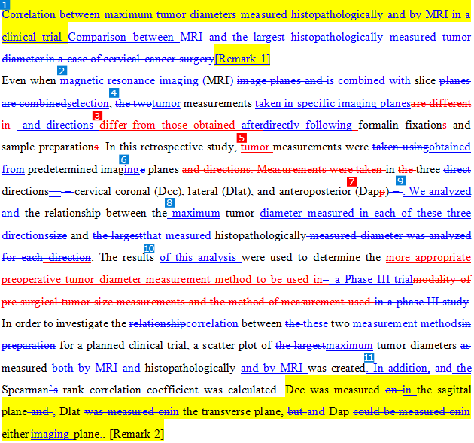Click the "[Remark 1]" annotation text
The width and height of the screenshot is (474, 443).
242,59
